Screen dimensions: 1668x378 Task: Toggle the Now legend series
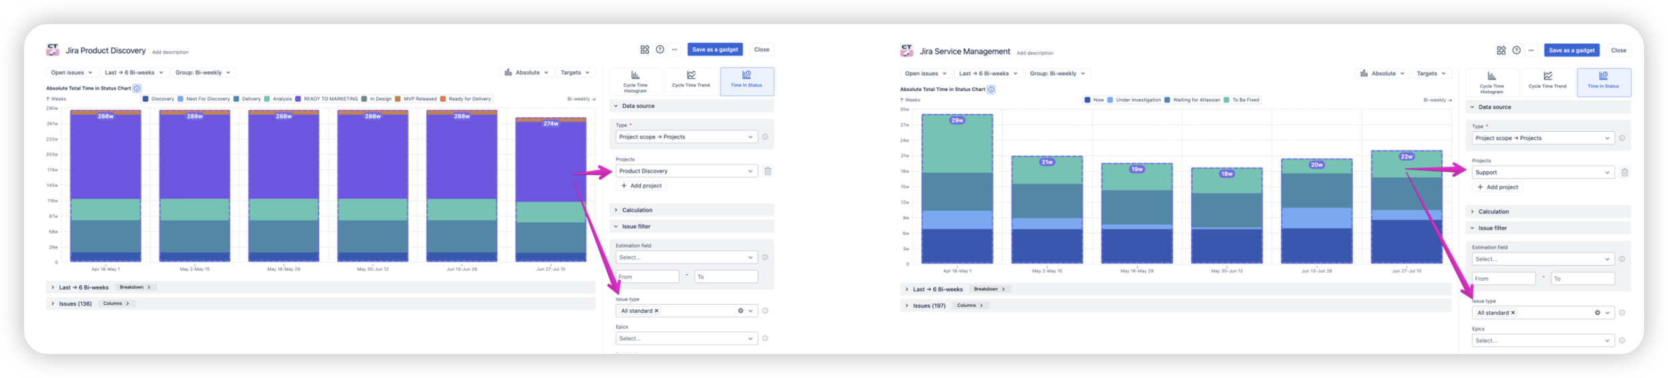(x=1094, y=100)
